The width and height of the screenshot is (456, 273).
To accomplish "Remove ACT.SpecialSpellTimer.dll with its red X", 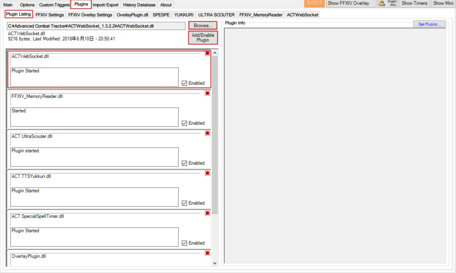I will tap(208, 213).
